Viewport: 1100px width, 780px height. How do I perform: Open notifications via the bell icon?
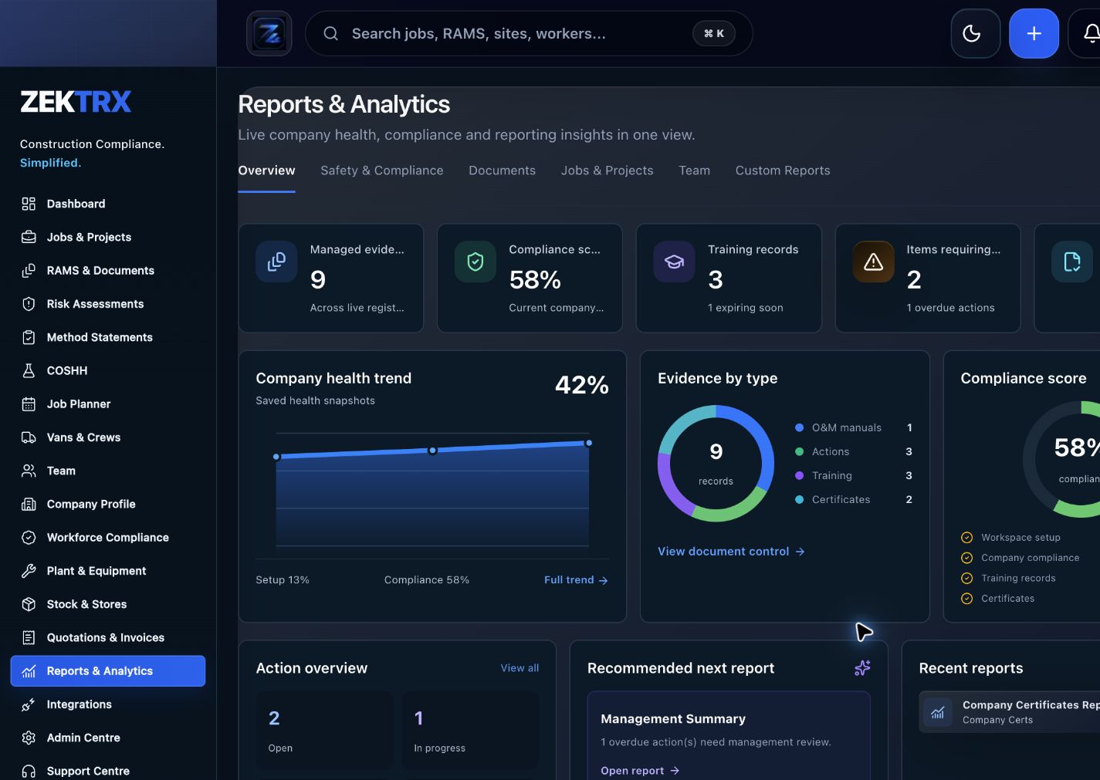point(1087,33)
